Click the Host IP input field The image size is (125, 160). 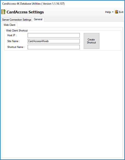53,35
